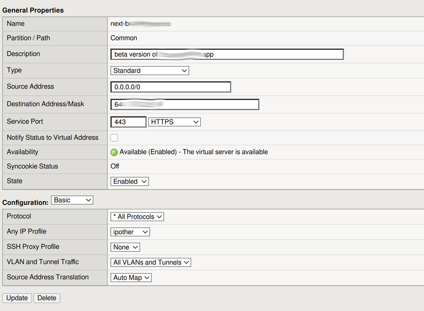The height and width of the screenshot is (311, 424).
Task: Focus the Source Address input field
Action: point(171,87)
